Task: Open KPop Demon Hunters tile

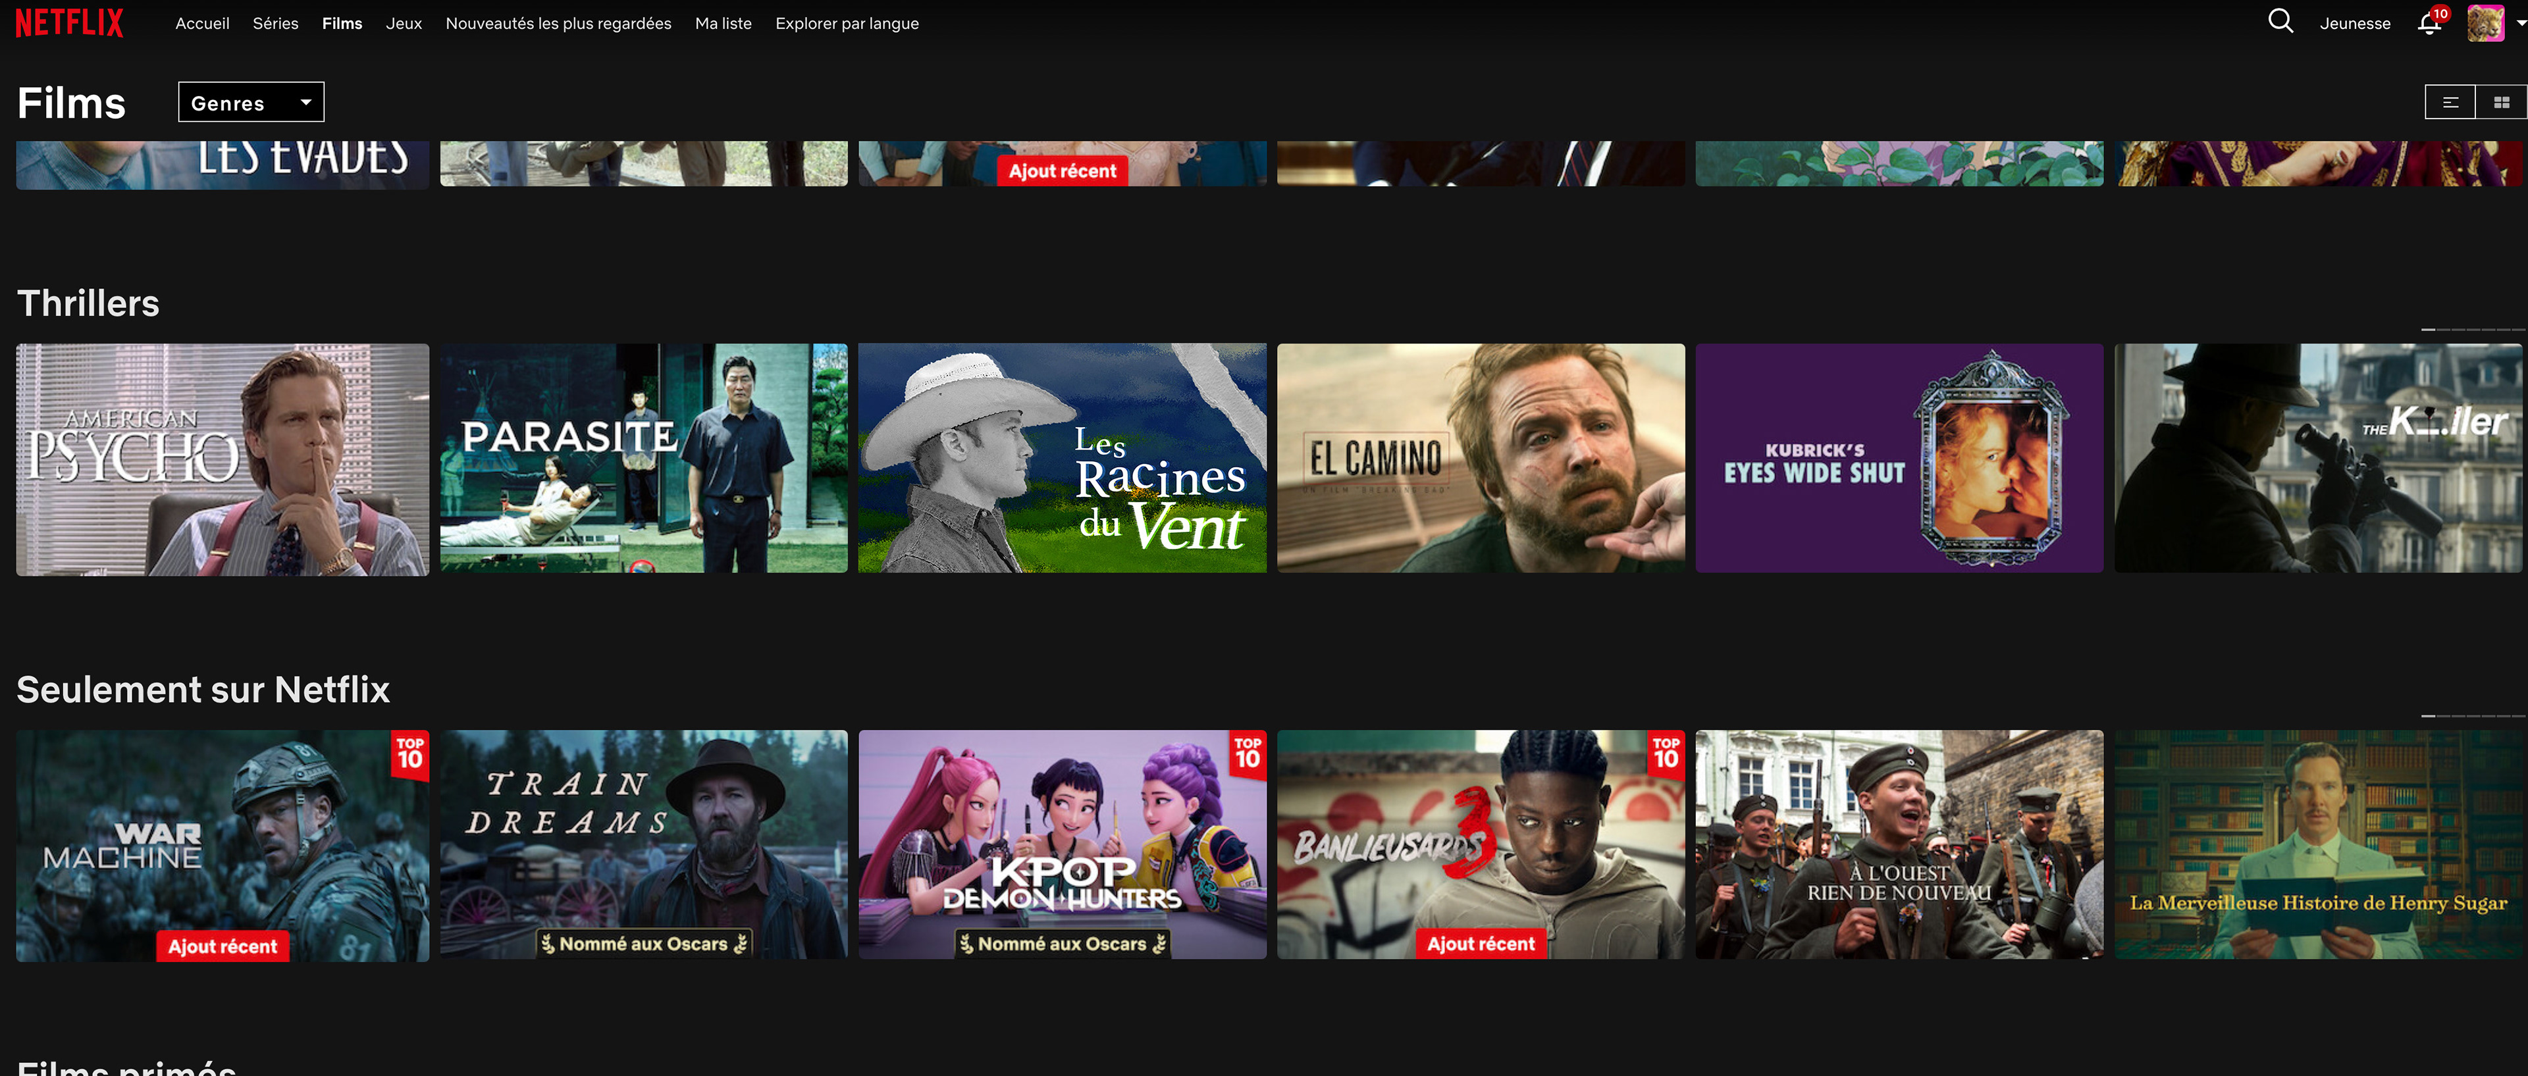Action: (1062, 844)
